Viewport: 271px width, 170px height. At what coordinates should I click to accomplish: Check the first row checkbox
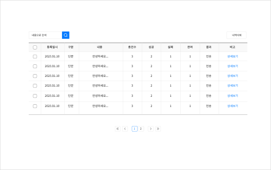35,57
